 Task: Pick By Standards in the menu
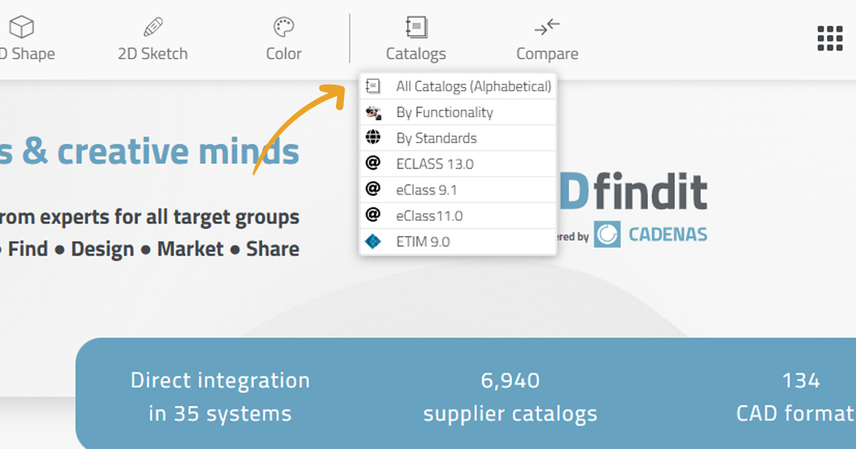coord(458,138)
